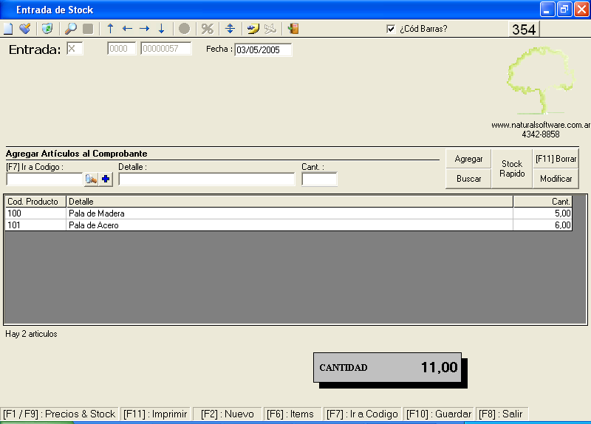Click the [F8] : Salir button

[501, 414]
